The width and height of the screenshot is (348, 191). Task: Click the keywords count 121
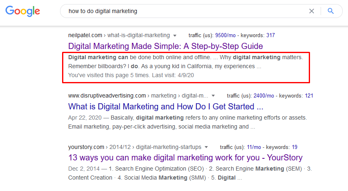coord(308,96)
